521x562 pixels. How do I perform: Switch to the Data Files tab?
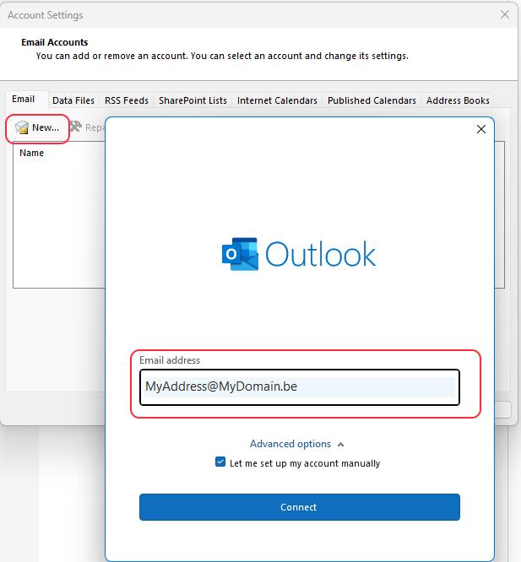[x=73, y=100]
